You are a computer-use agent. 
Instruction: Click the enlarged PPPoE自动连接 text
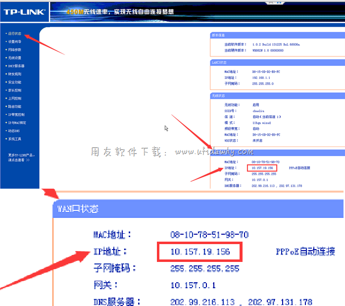pos(305,252)
